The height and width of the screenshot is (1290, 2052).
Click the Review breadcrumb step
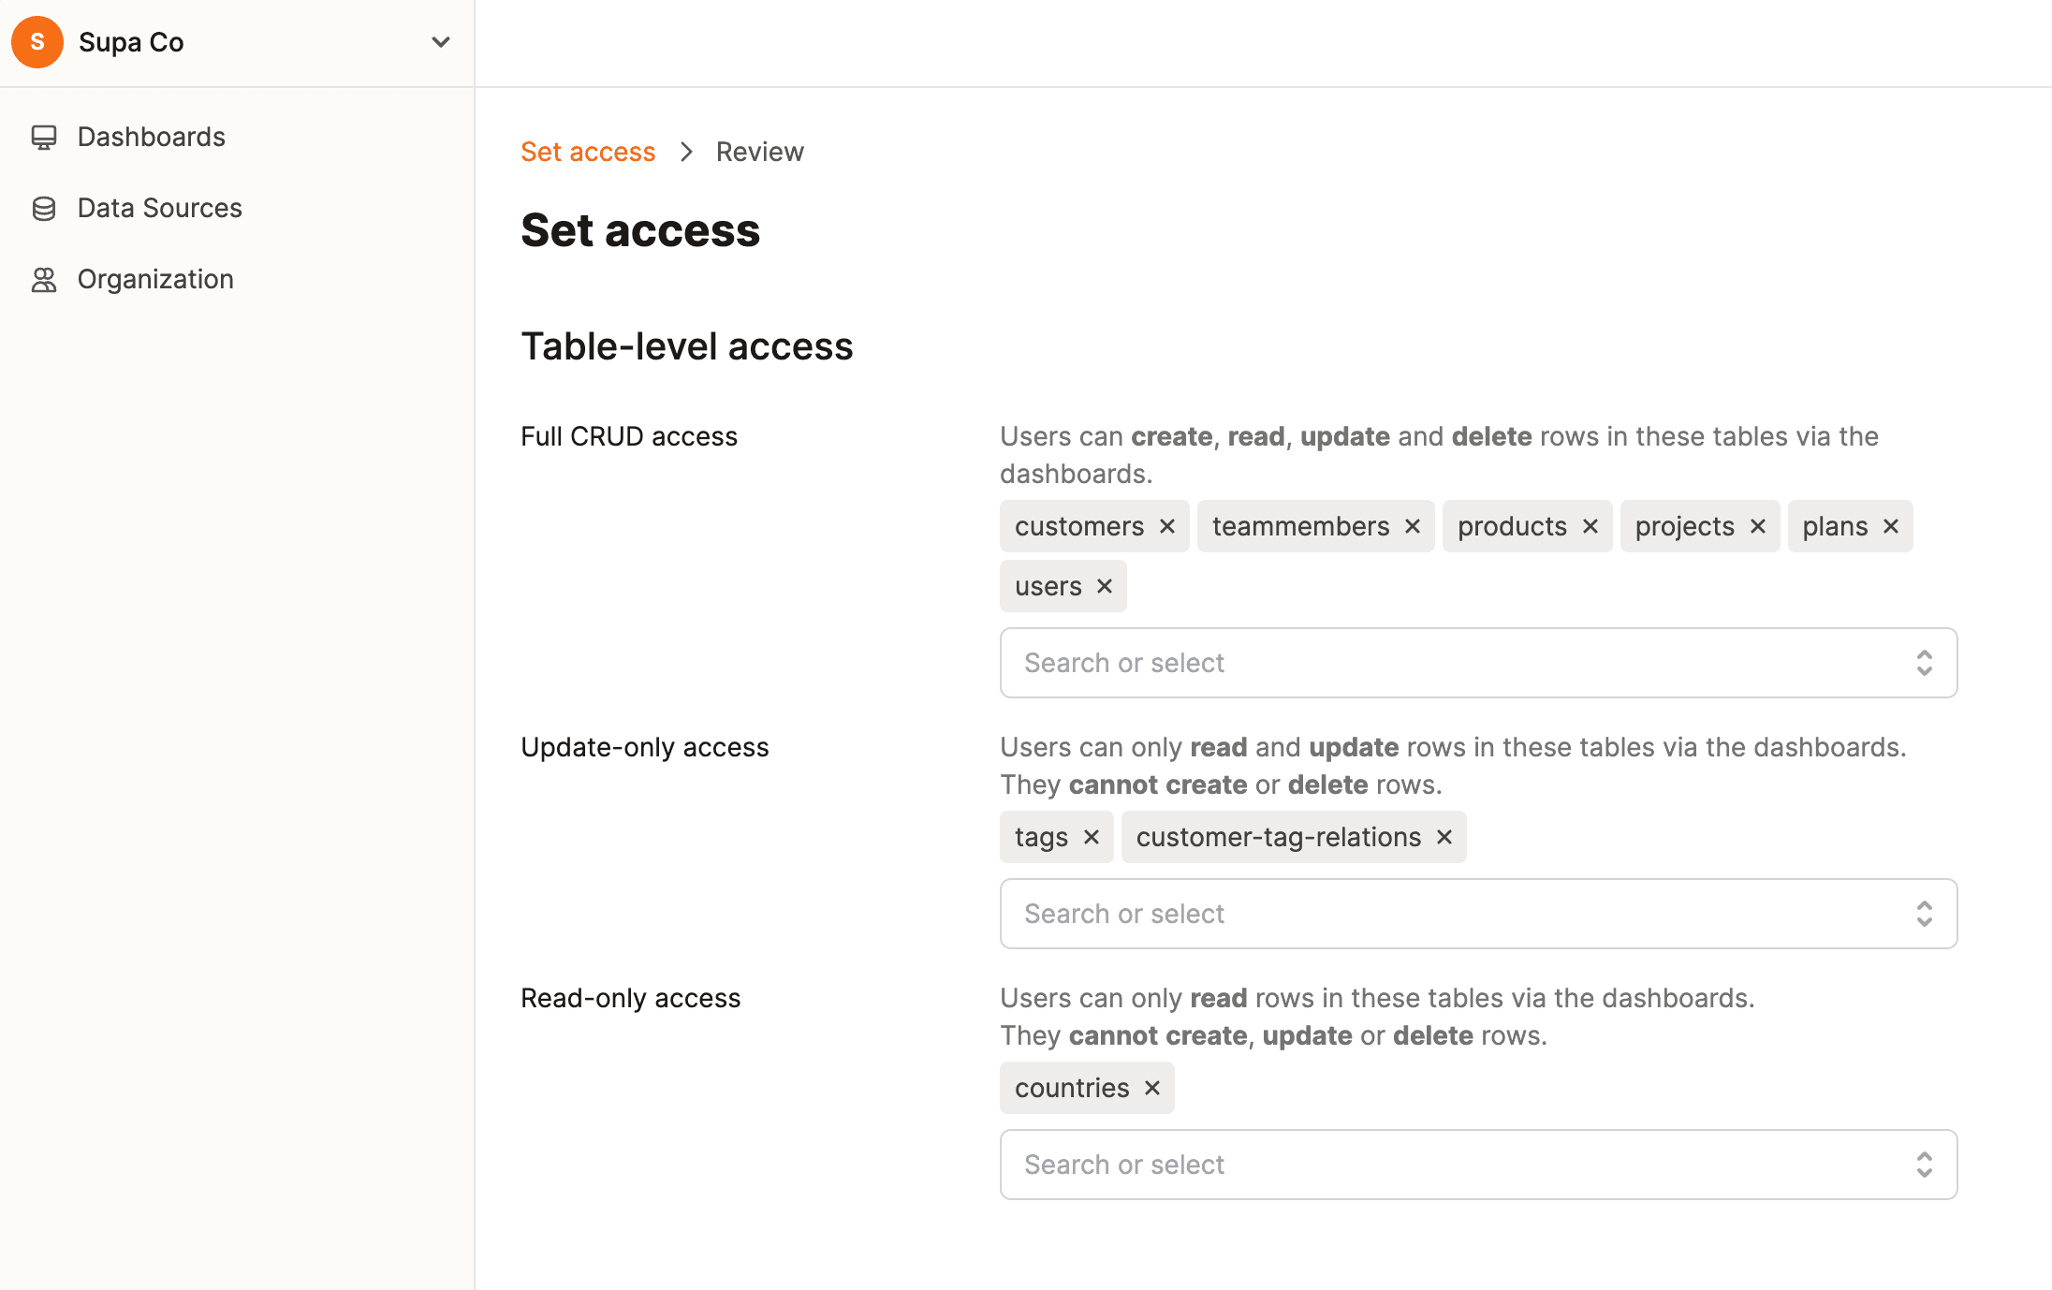tap(759, 152)
